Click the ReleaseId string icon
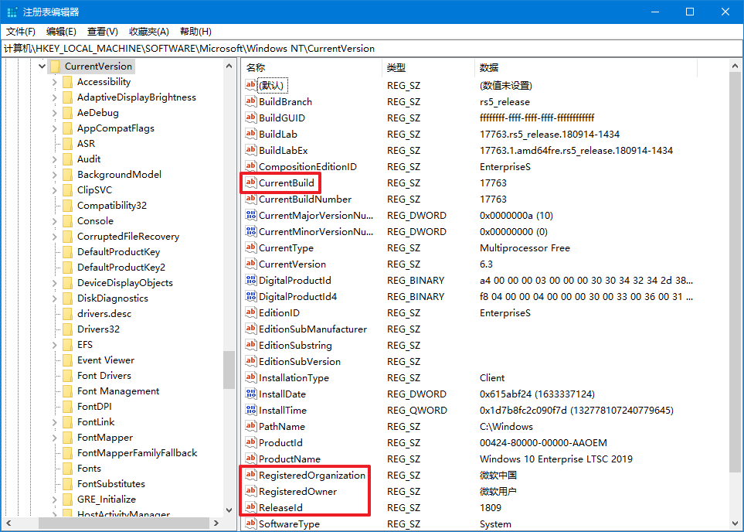This screenshot has width=744, height=532. tap(250, 507)
